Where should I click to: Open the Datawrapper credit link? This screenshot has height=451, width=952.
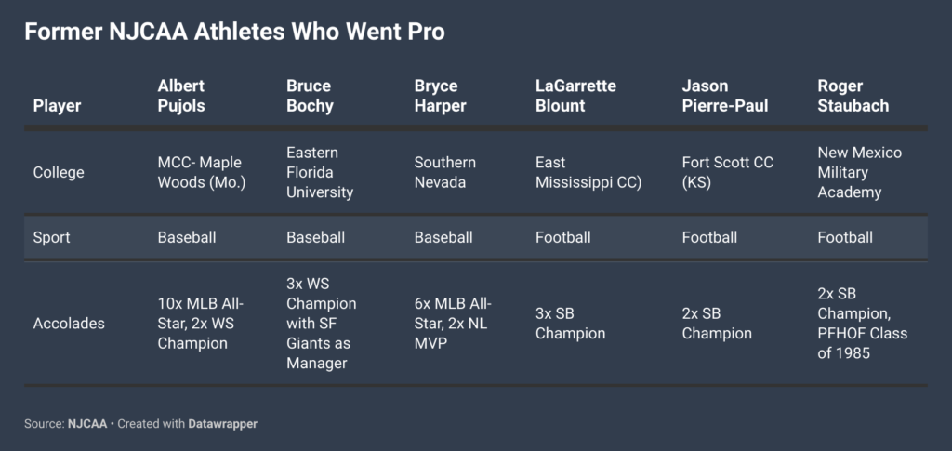click(x=222, y=424)
